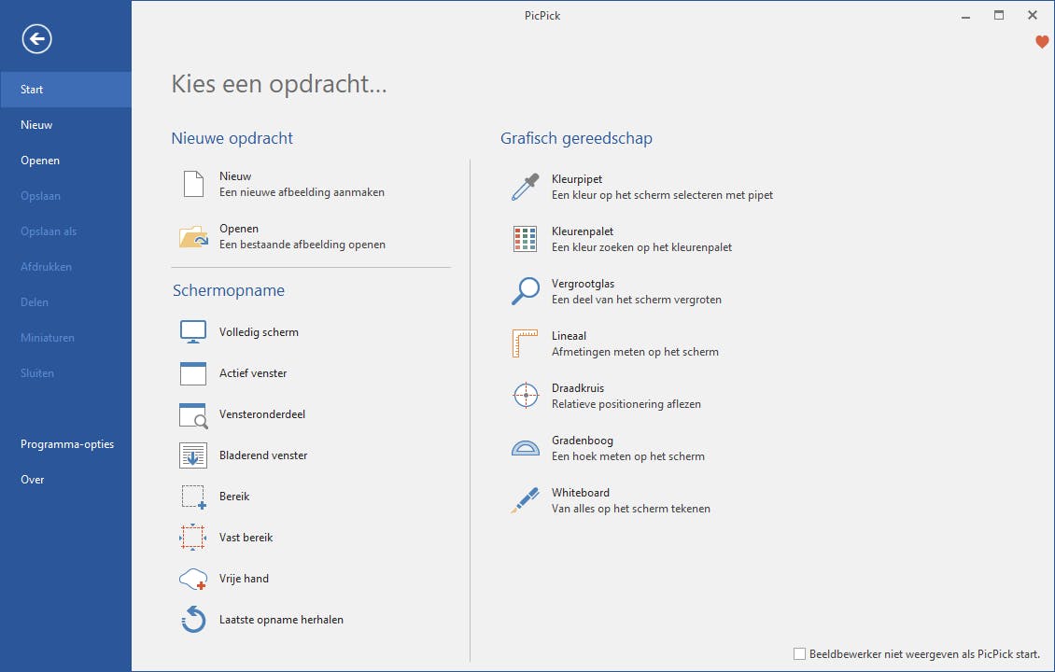Click the Vast bereik capture option
Viewport: 1055px width, 672px height.
[x=246, y=538]
